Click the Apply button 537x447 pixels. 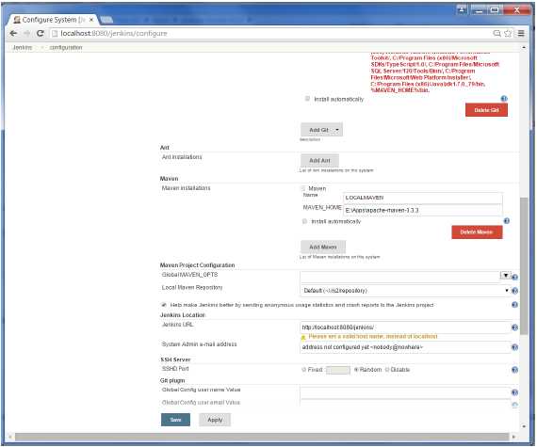click(215, 420)
